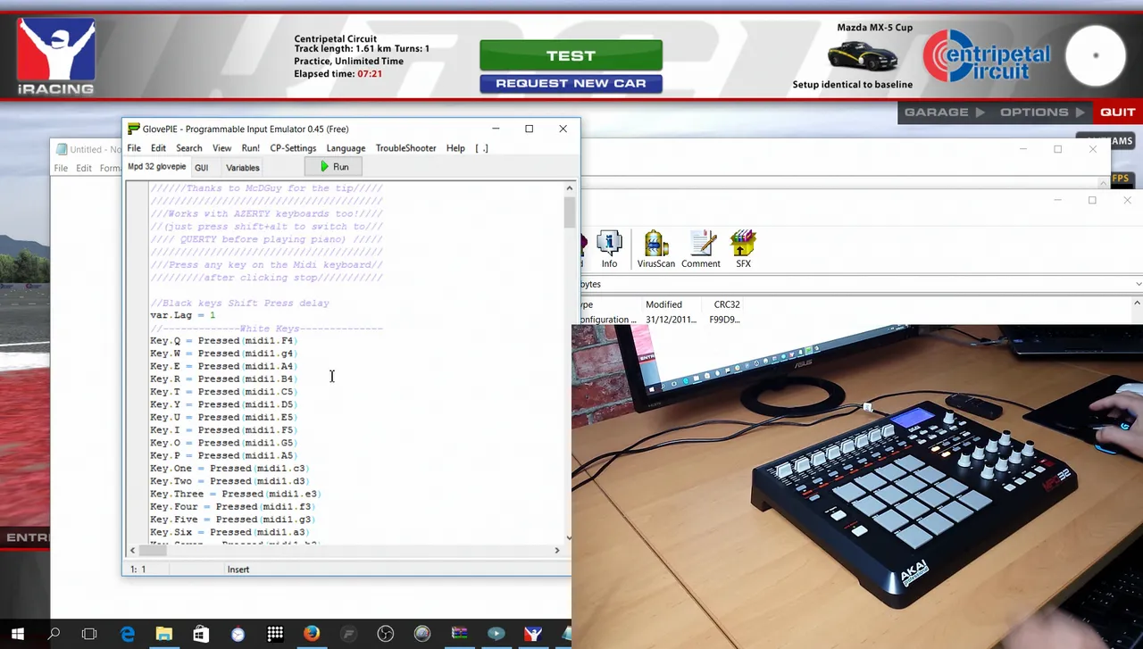Open the Windows Store taskbar icon
This screenshot has width=1143, height=649.
coord(201,634)
